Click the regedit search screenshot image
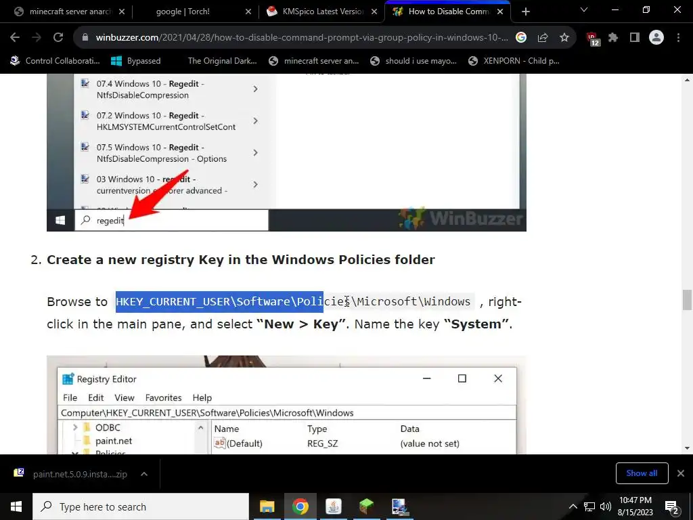Viewport: 693px width, 520px height. coord(286,152)
